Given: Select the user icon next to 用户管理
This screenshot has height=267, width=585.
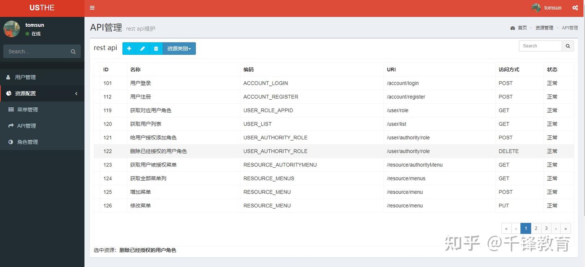Looking at the screenshot, I should pos(9,77).
